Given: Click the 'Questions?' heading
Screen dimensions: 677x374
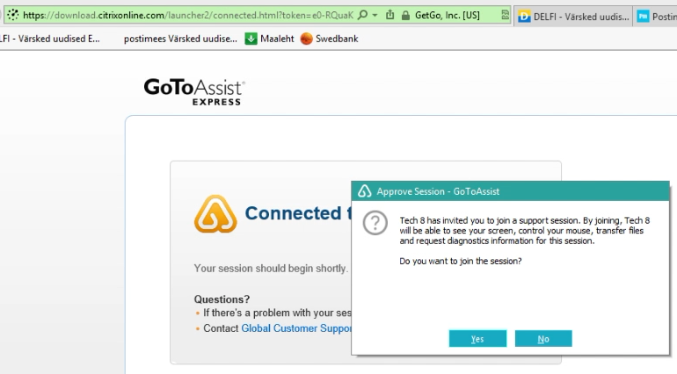Looking at the screenshot, I should pos(222,299).
